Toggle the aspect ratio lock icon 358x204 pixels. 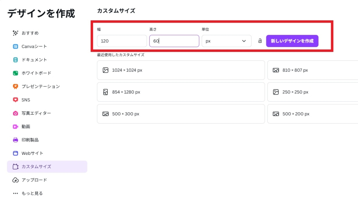pos(260,41)
